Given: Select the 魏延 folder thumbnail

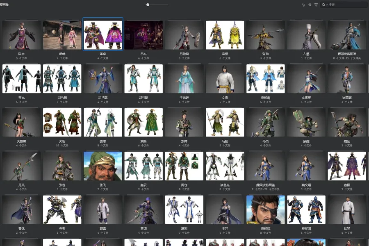Looking at the screenshot, I should [x=347, y=123].
